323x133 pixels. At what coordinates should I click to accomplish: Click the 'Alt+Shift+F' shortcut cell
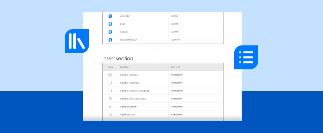[x=196, y=99]
